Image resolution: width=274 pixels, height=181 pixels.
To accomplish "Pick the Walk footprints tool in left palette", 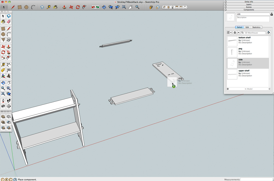I will click(x=8, y=101).
